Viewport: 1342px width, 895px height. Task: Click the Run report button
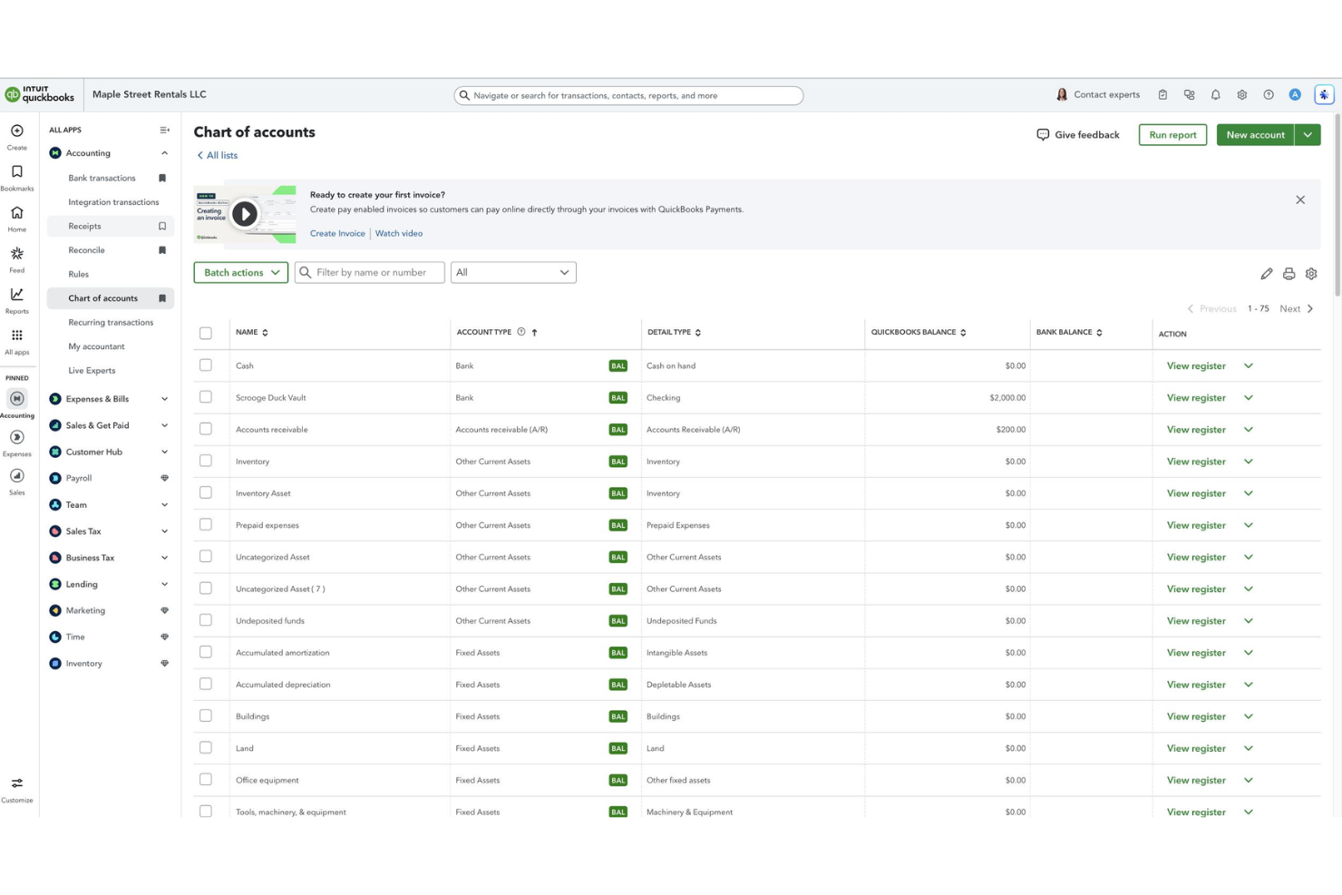[x=1172, y=135]
